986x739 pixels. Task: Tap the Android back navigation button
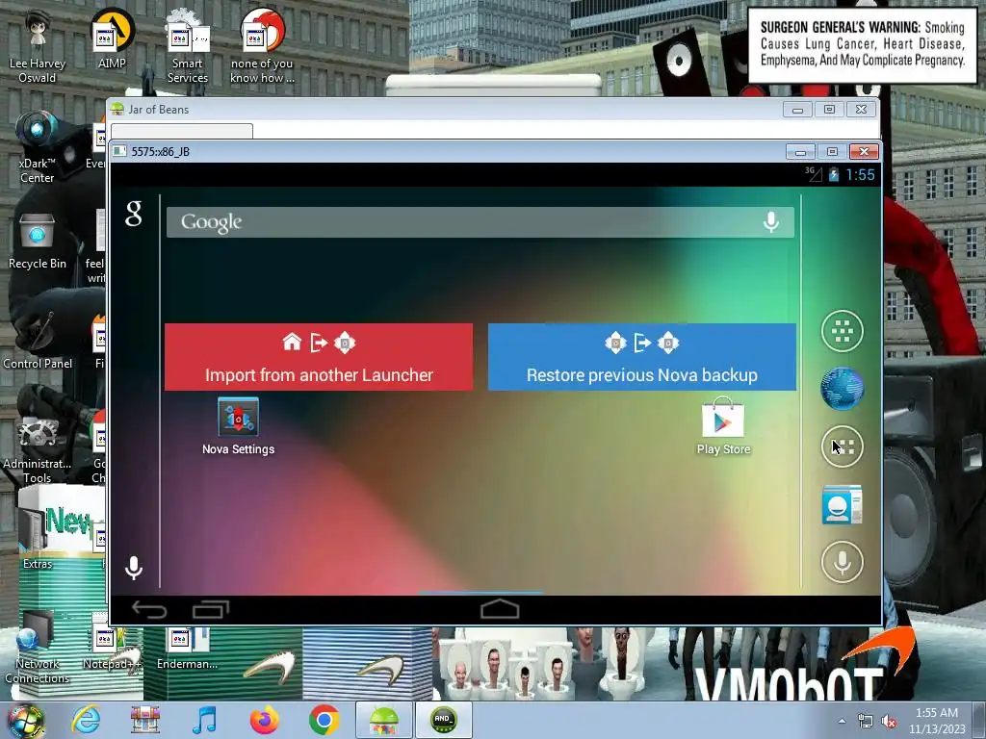pyautogui.click(x=149, y=609)
